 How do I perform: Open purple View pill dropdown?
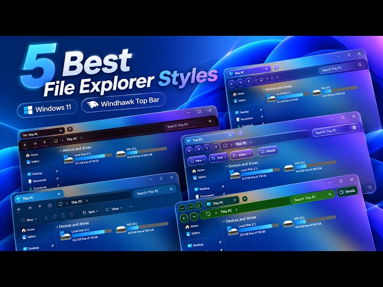click(242, 154)
